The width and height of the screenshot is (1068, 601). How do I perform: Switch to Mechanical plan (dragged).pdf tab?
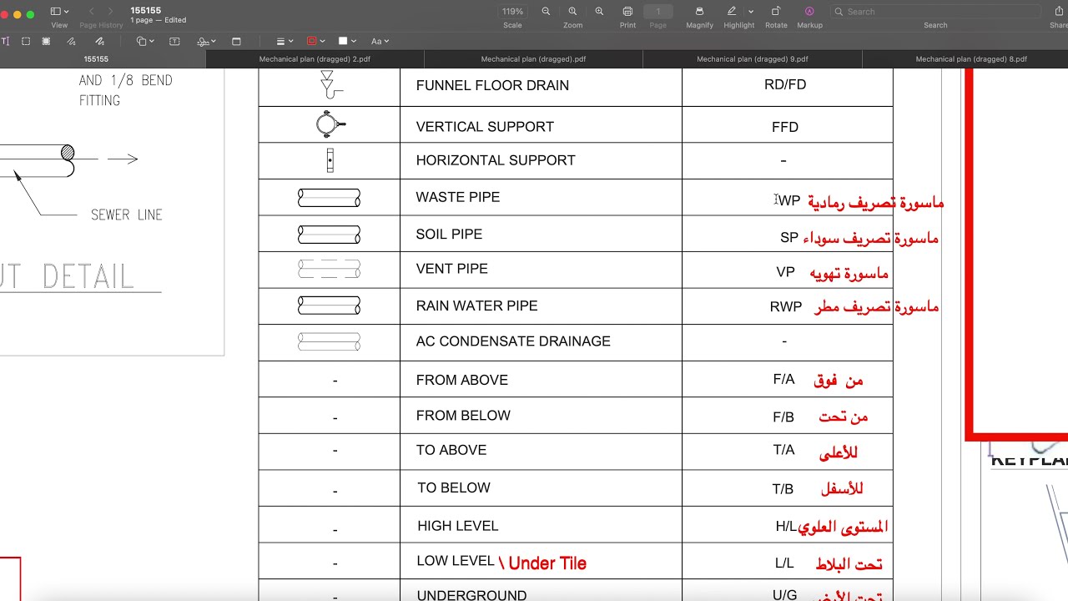point(533,59)
